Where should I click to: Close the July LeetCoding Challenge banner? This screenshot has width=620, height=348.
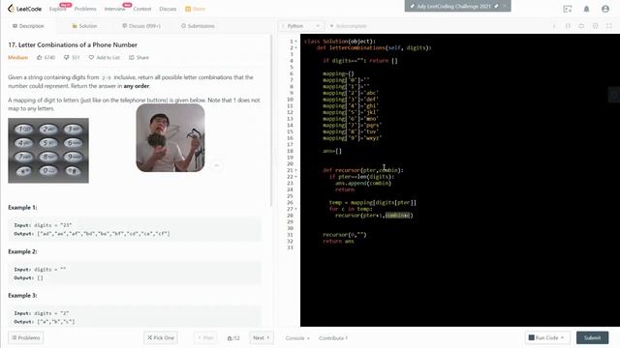tap(505, 6)
